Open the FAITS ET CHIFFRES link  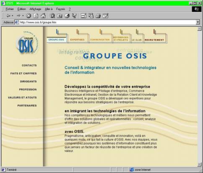[23, 74]
